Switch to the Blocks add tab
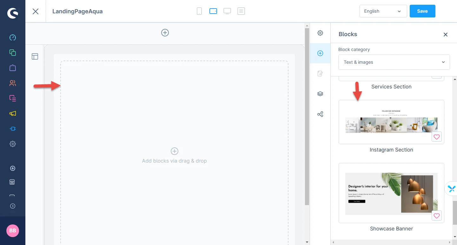Screen dimensions: 457x245 coord(320,53)
